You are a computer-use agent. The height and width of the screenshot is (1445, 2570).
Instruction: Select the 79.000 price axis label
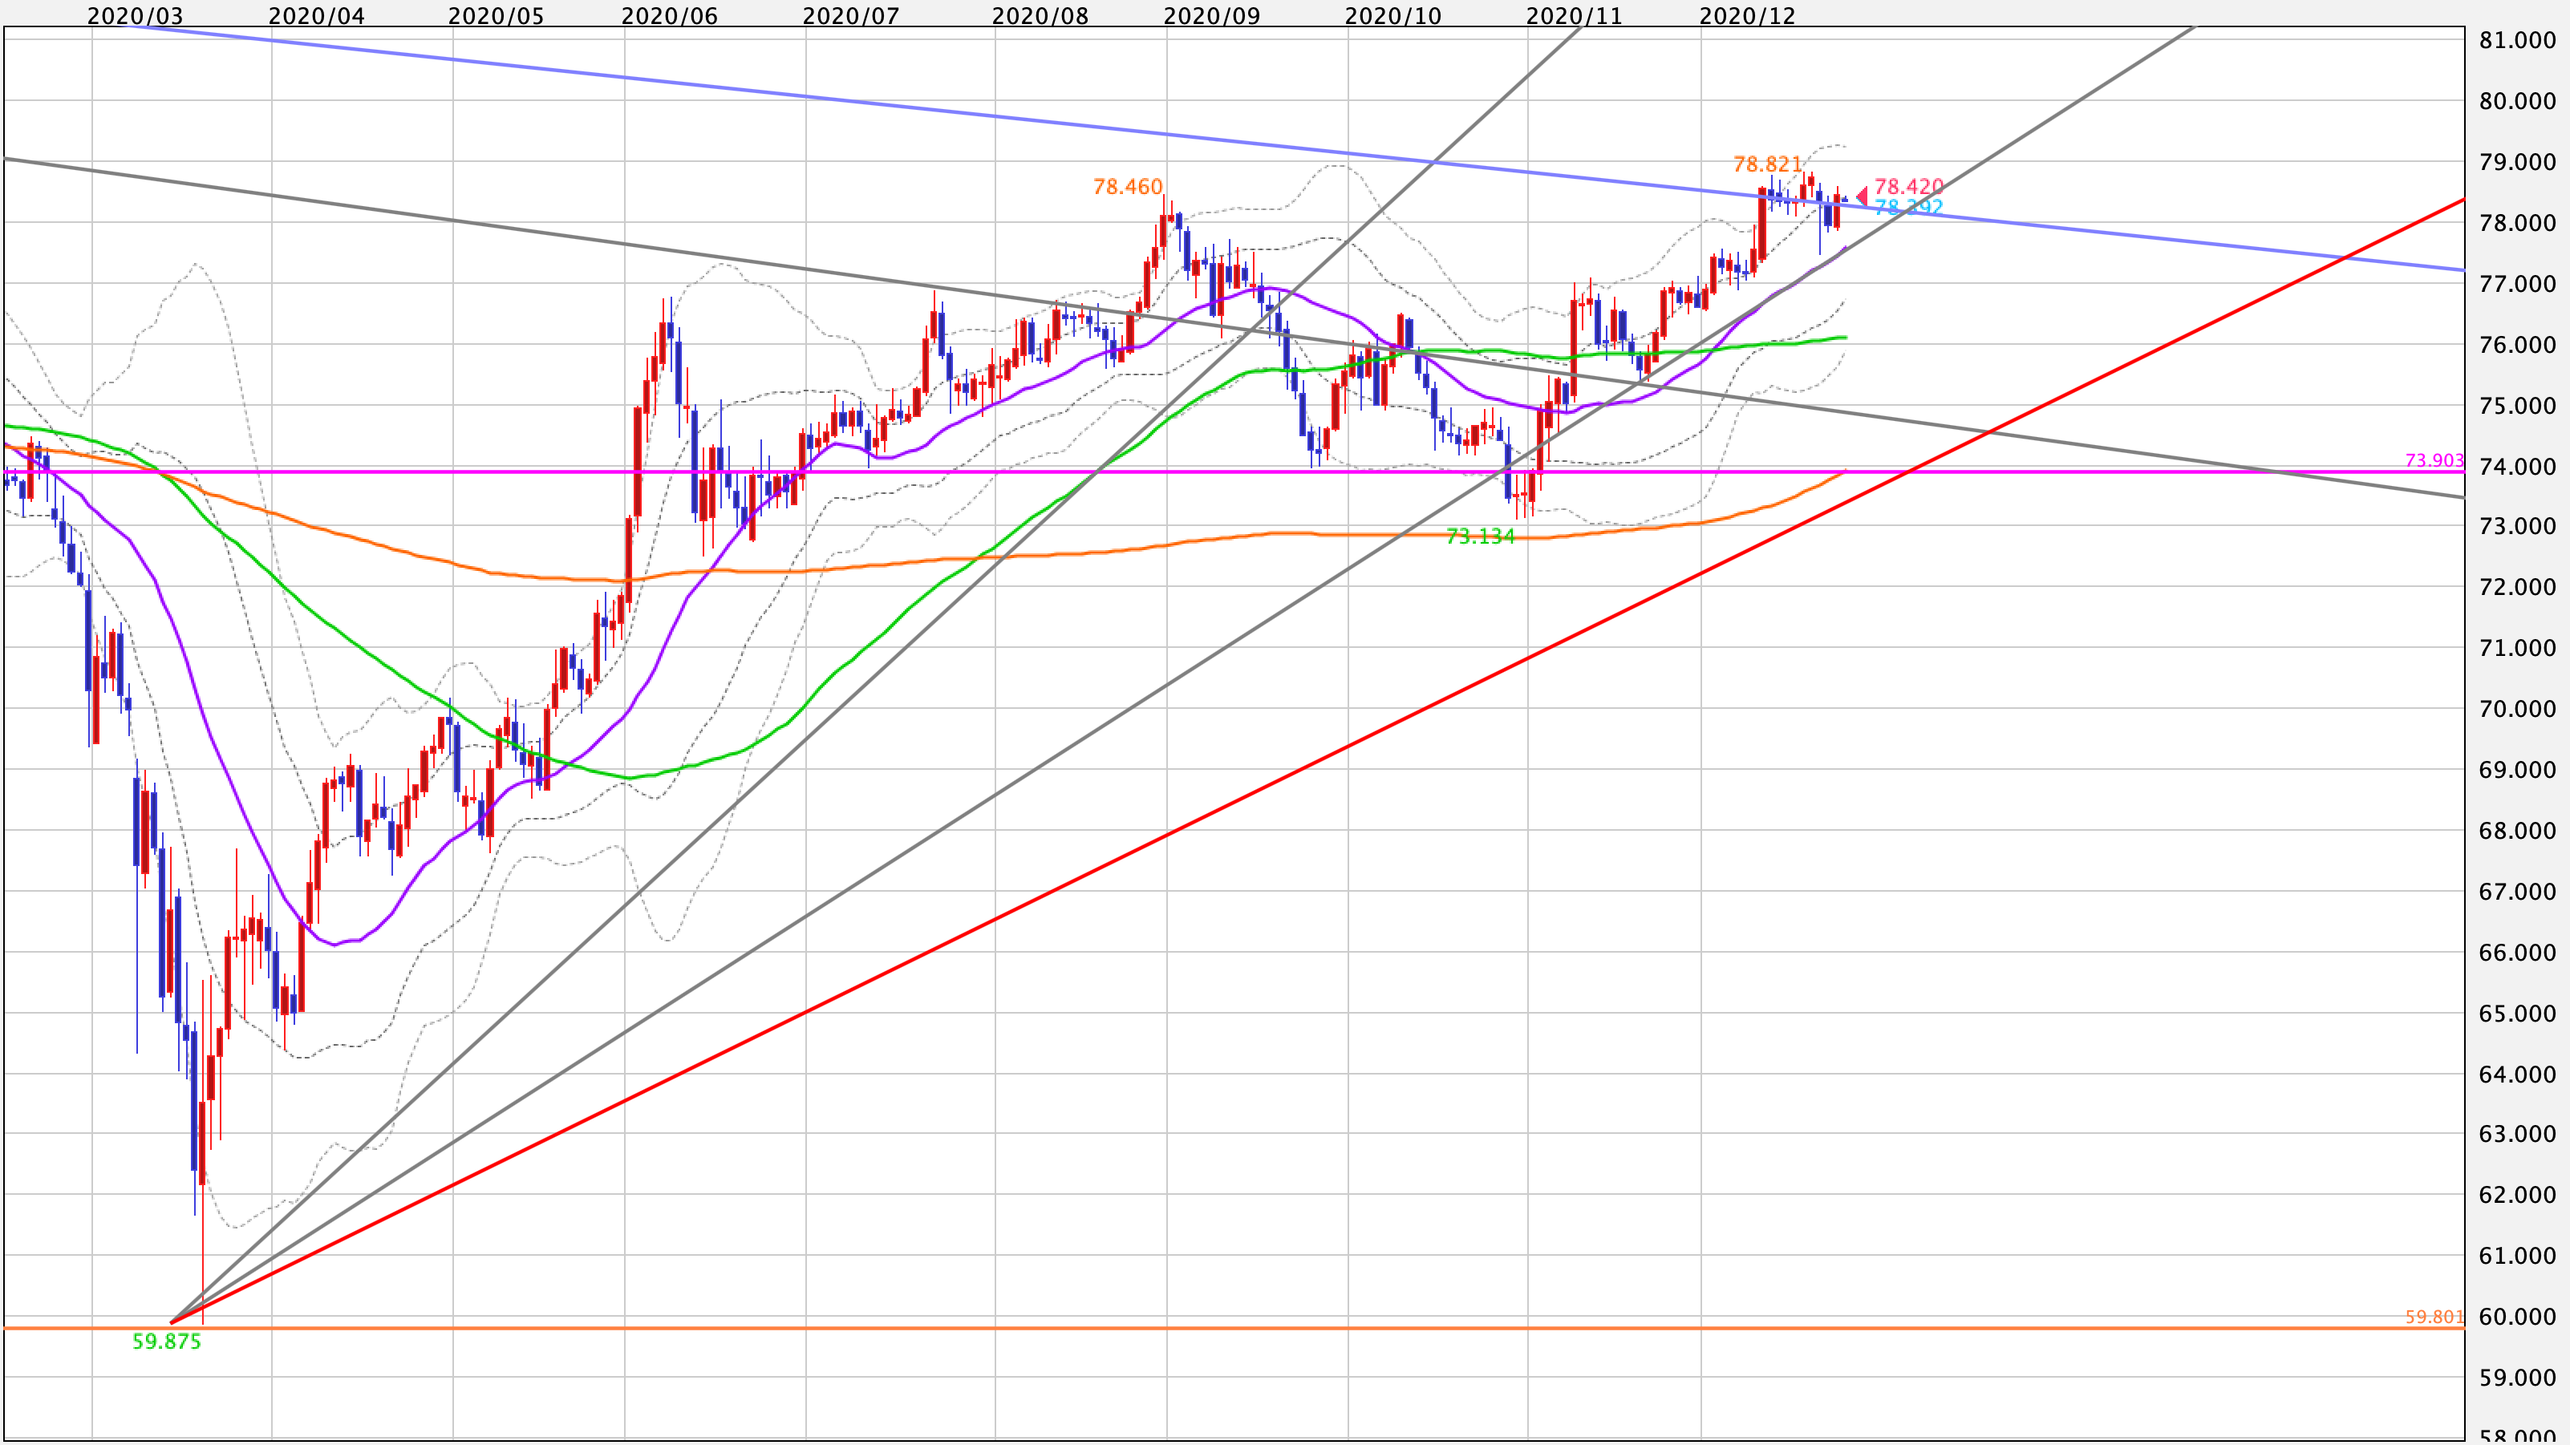point(2517,161)
